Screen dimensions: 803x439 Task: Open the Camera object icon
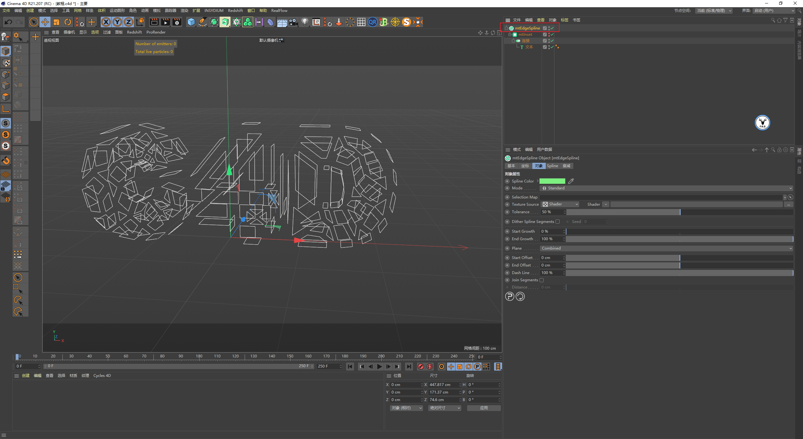pyautogui.click(x=293, y=22)
